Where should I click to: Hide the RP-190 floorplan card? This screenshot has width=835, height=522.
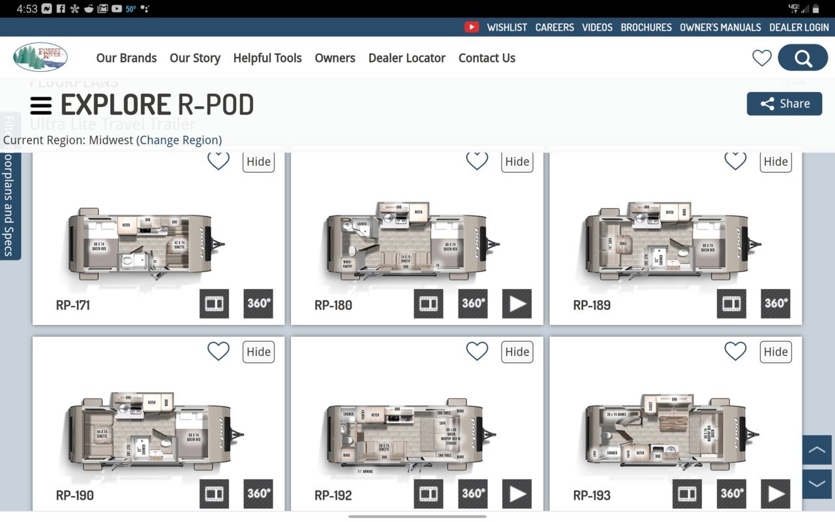(x=258, y=352)
